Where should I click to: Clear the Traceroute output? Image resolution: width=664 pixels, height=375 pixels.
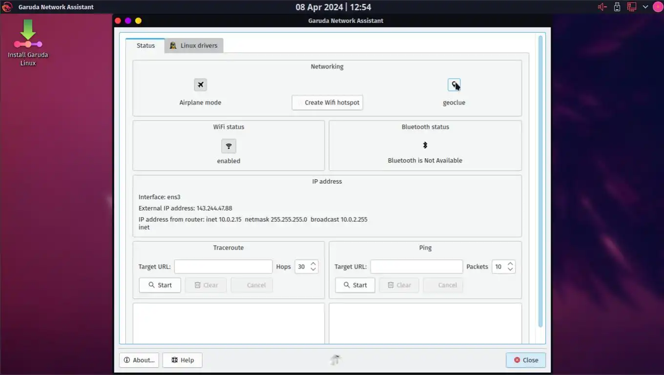click(206, 285)
